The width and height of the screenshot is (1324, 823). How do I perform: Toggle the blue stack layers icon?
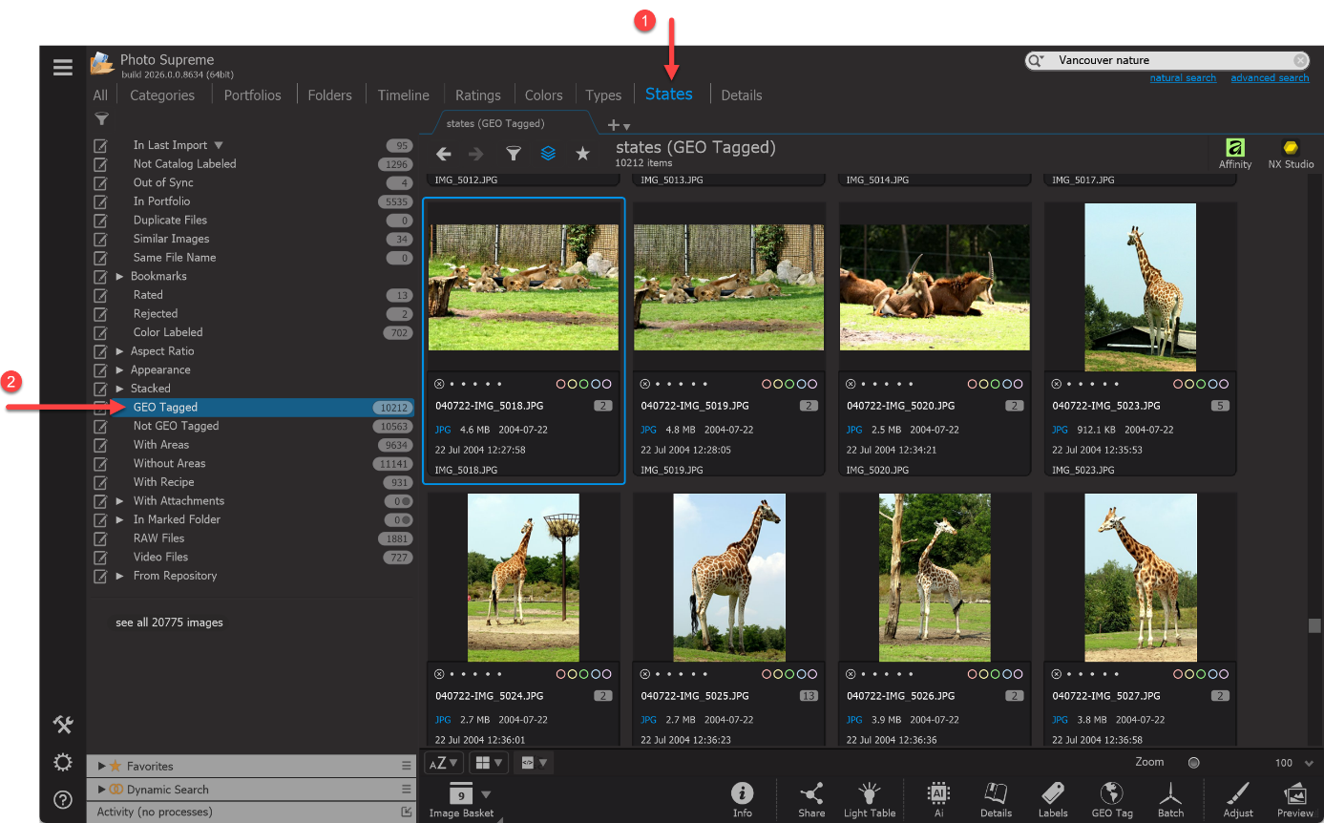coord(548,154)
